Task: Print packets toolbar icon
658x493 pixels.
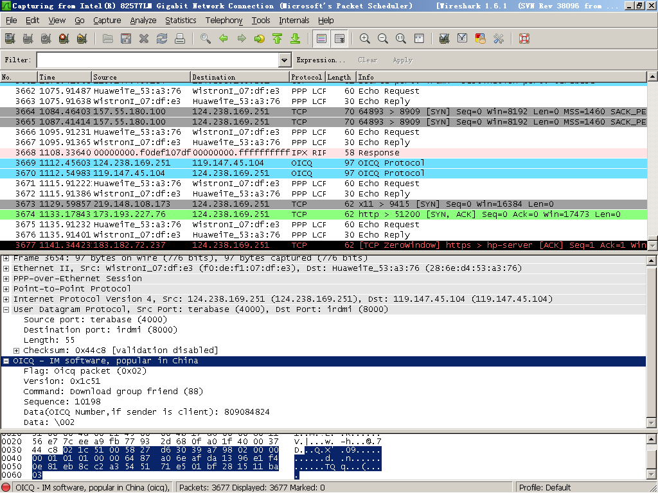Action: [180, 39]
